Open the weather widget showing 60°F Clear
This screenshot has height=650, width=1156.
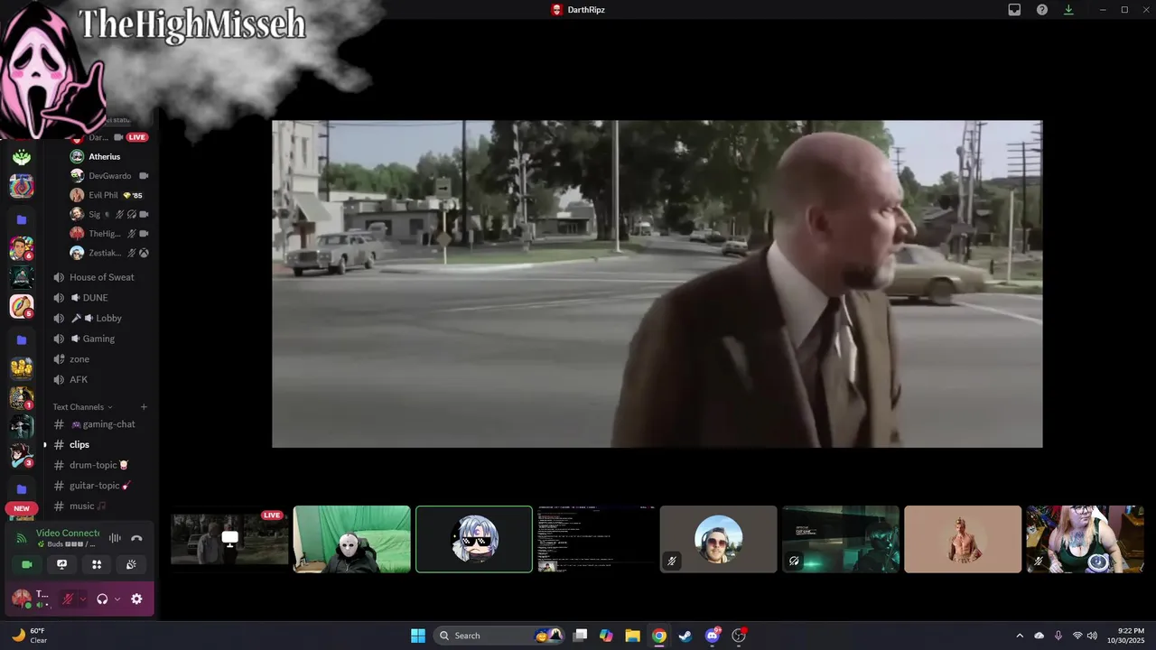coord(29,636)
